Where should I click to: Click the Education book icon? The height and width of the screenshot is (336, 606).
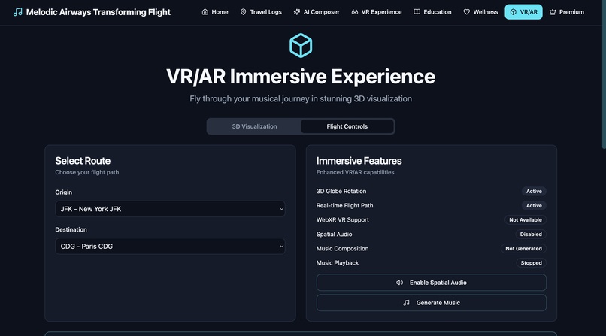click(417, 12)
